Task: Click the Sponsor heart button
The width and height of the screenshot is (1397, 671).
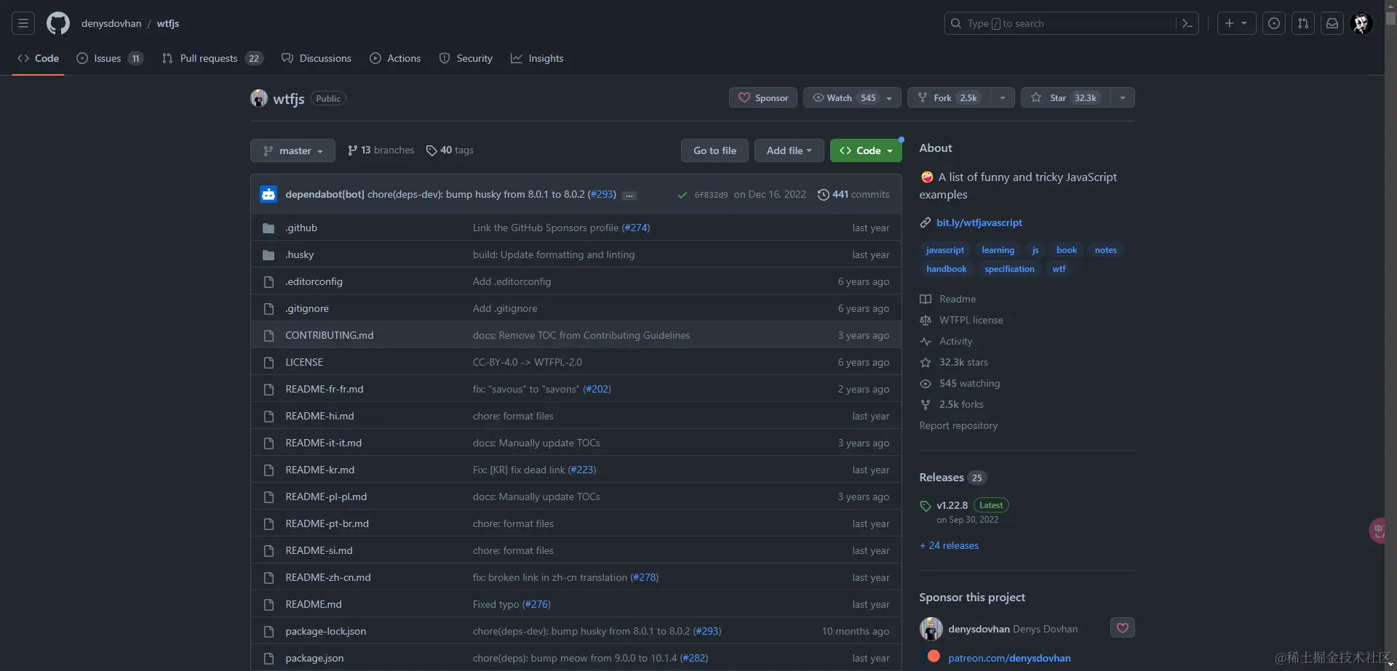Action: click(763, 97)
